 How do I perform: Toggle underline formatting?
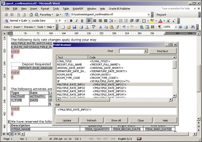82,21
